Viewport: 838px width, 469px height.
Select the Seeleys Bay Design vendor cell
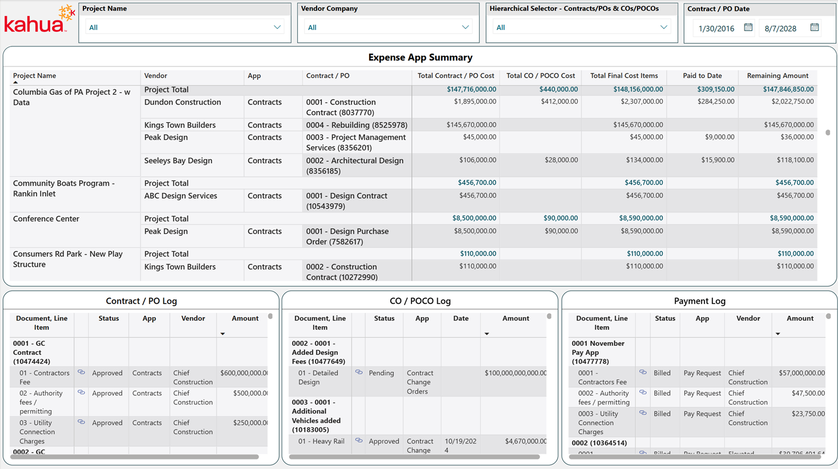coord(179,160)
